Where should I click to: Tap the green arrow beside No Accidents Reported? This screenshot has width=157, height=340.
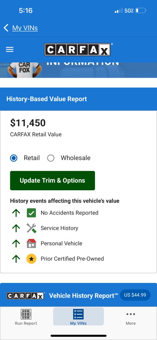coord(16,213)
